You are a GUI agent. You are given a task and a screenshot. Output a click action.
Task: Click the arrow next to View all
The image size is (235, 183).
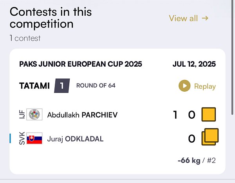pyautogui.click(x=205, y=18)
